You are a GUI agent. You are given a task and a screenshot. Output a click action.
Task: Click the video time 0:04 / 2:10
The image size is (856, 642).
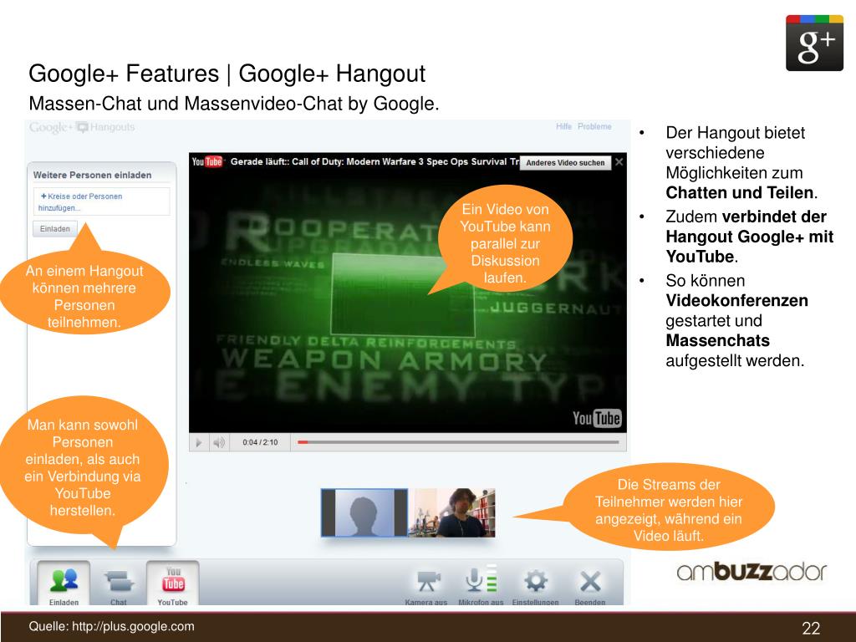click(x=261, y=443)
